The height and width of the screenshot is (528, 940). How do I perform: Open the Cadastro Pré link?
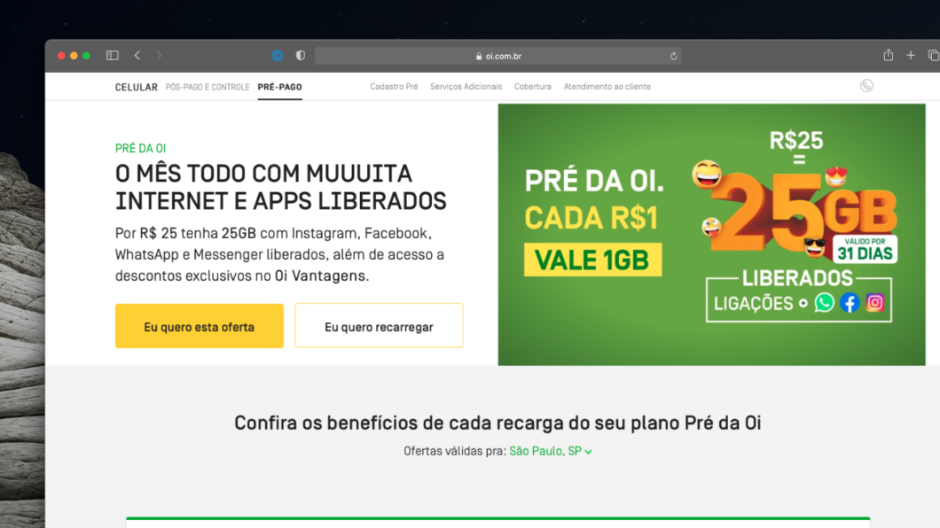394,87
